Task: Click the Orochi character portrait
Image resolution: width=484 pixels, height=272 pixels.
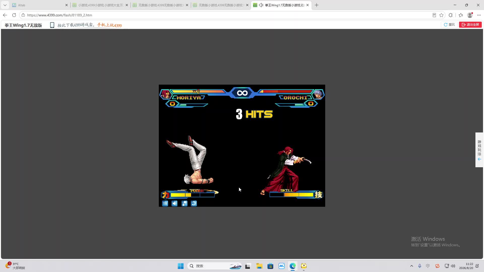Action: (x=318, y=94)
